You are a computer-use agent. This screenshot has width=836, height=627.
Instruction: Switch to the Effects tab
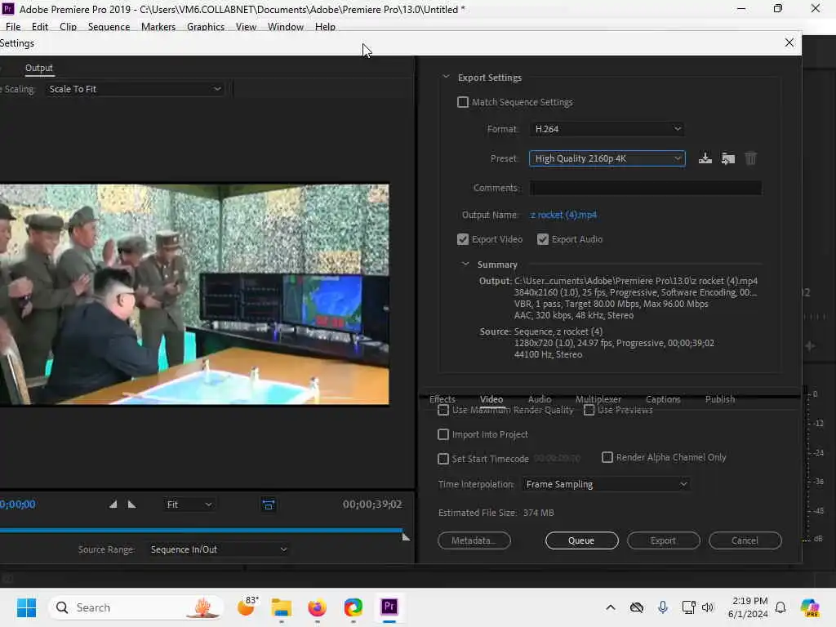(x=442, y=398)
